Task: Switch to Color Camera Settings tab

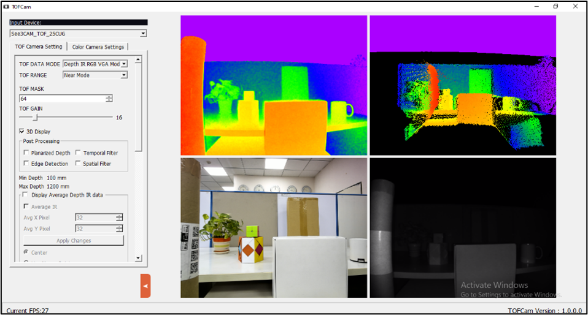Action: tap(98, 47)
